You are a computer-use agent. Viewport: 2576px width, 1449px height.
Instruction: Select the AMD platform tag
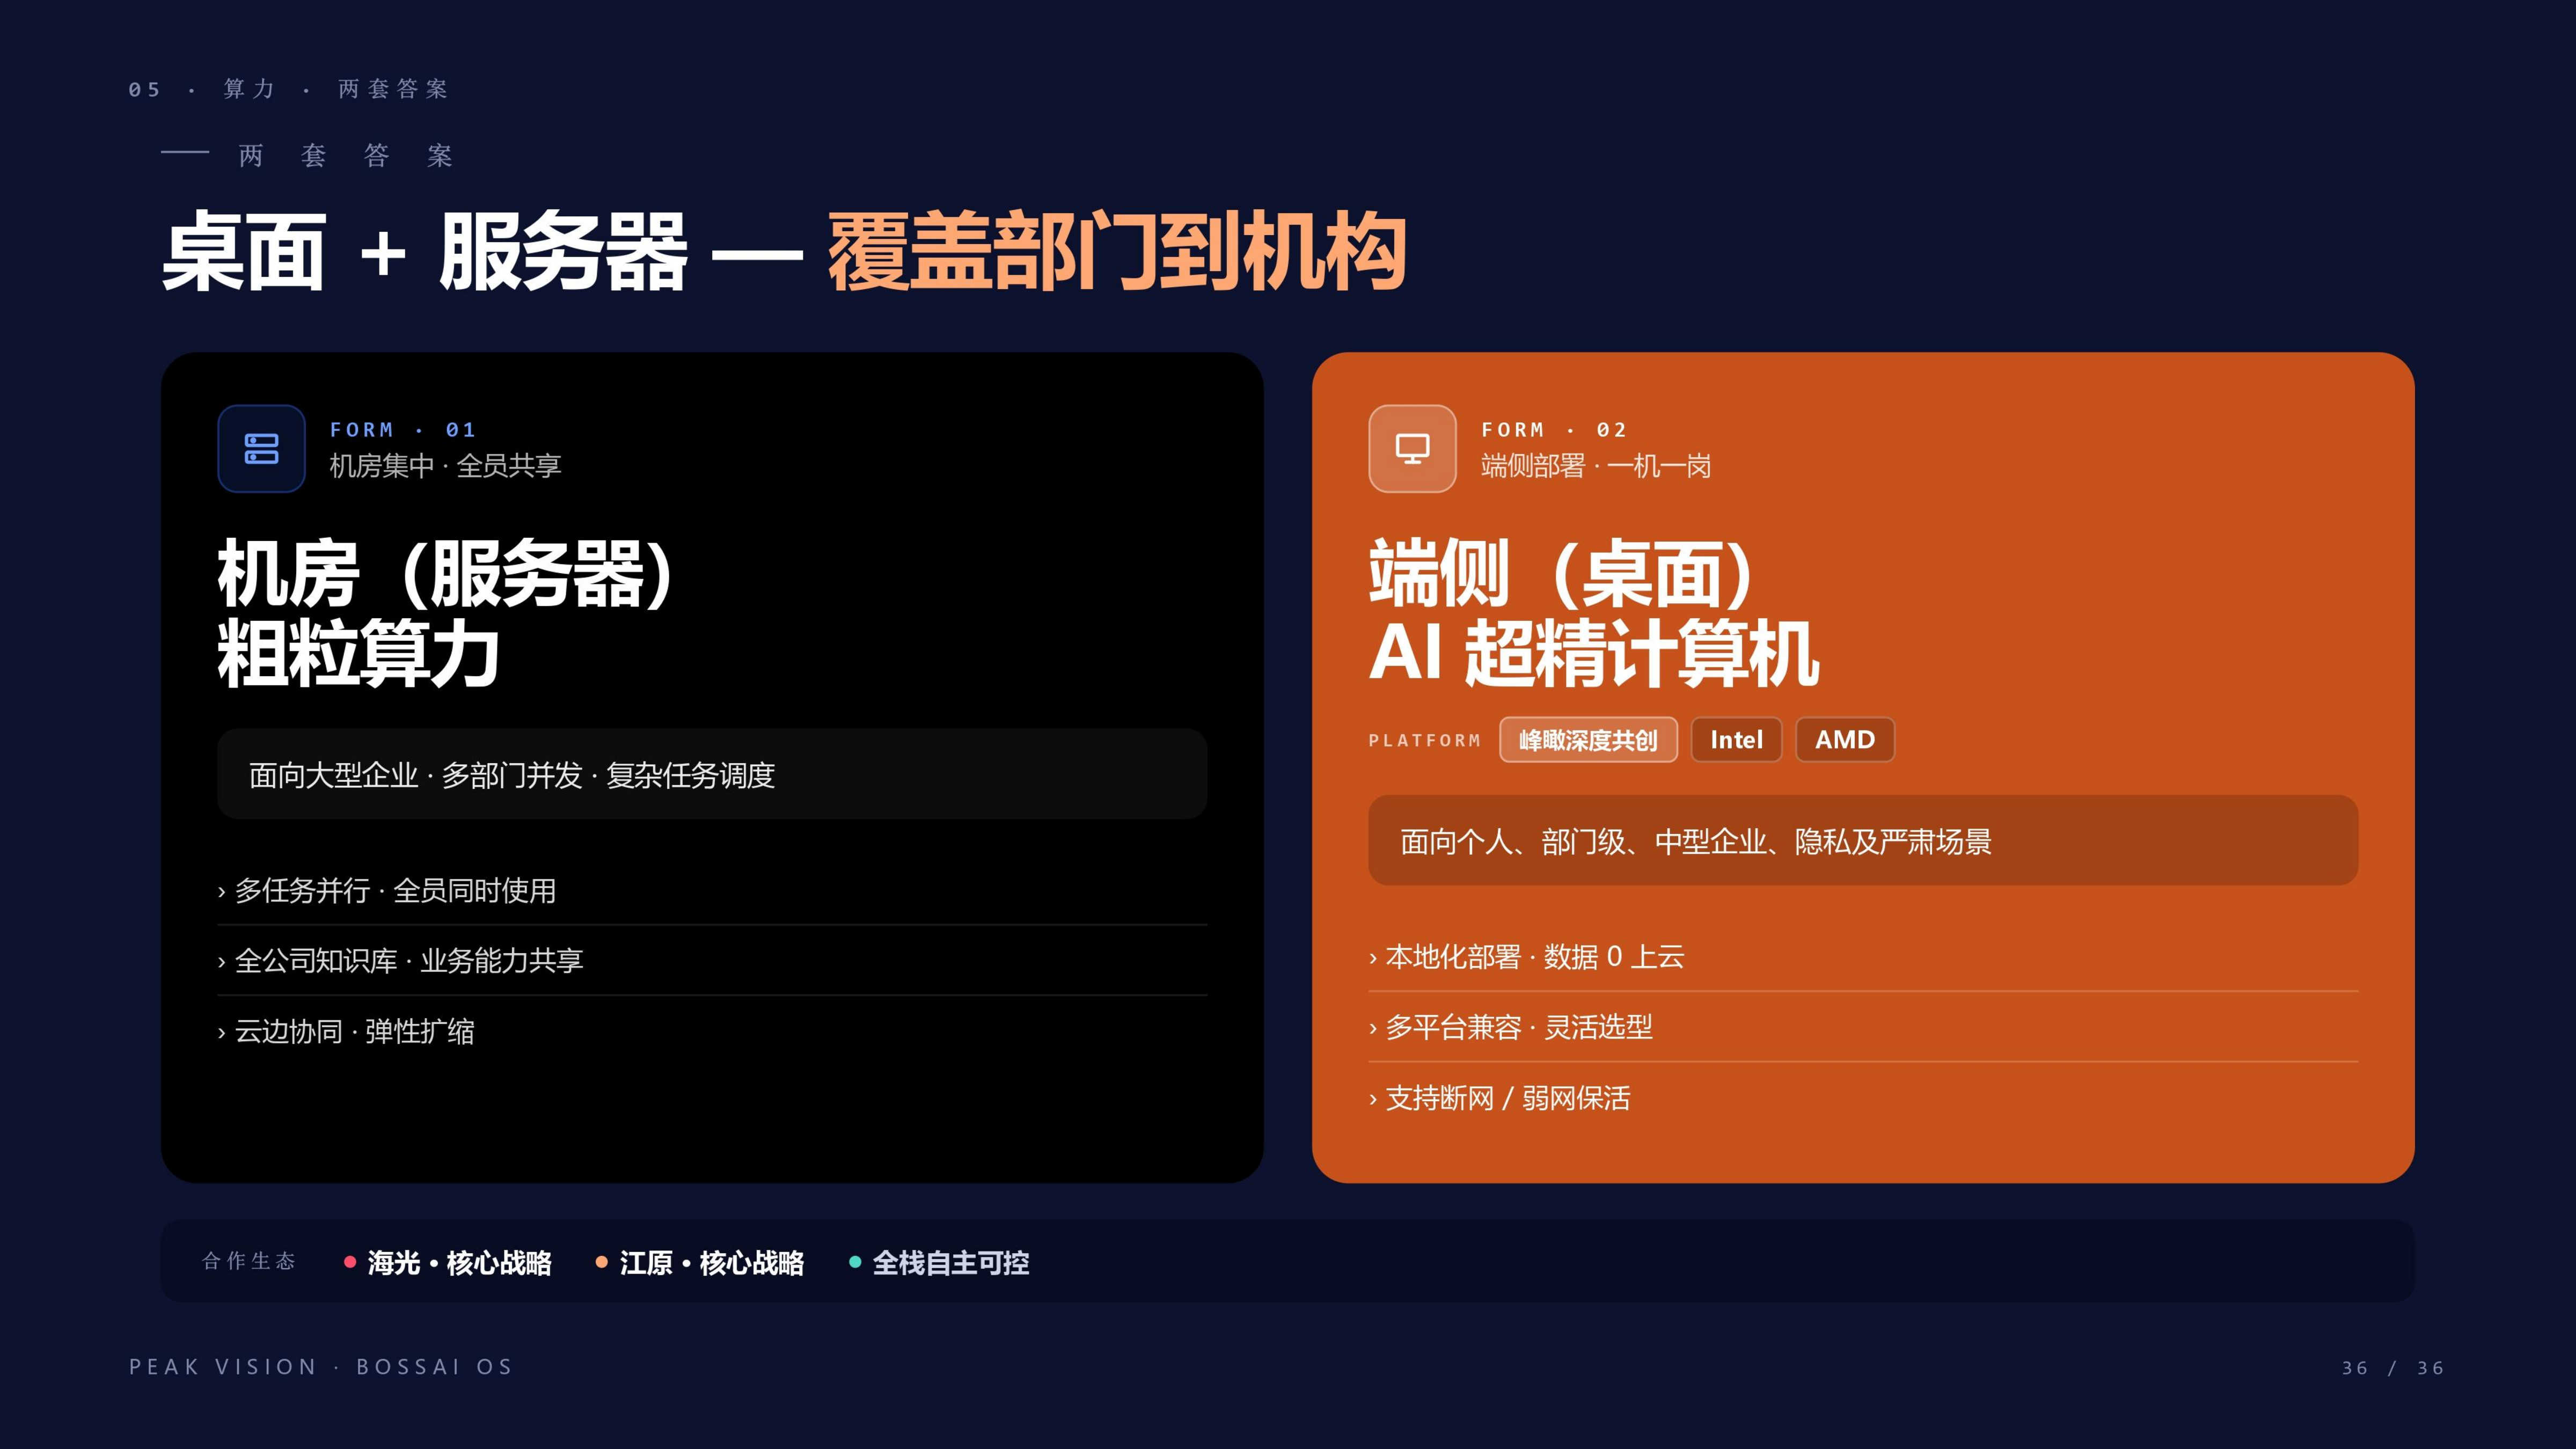[1845, 740]
